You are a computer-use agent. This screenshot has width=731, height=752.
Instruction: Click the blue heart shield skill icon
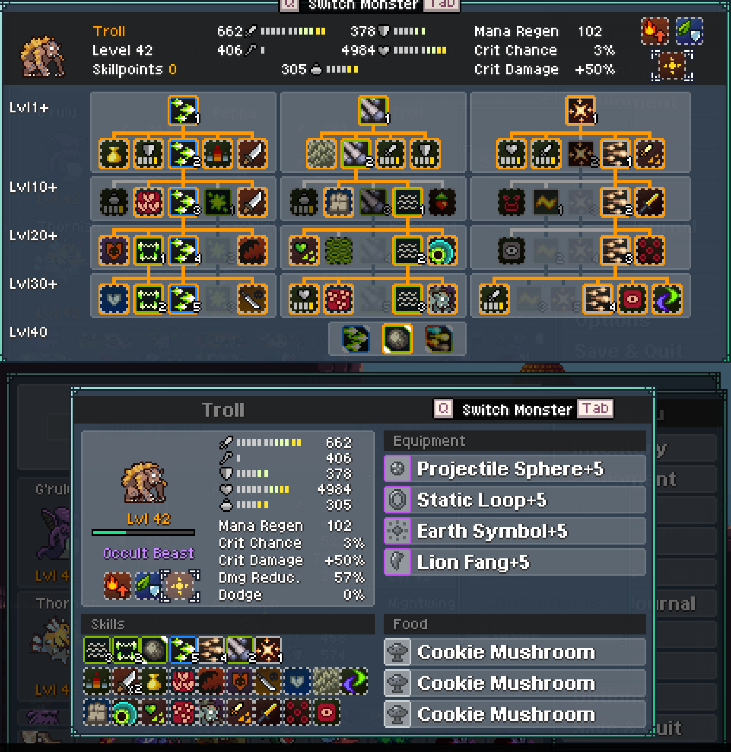[x=114, y=299]
